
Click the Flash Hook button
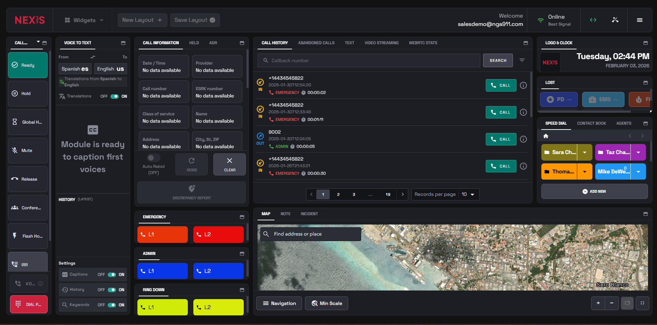28,236
